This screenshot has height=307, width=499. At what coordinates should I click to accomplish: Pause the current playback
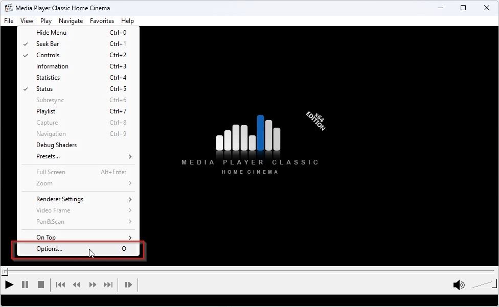[25, 285]
